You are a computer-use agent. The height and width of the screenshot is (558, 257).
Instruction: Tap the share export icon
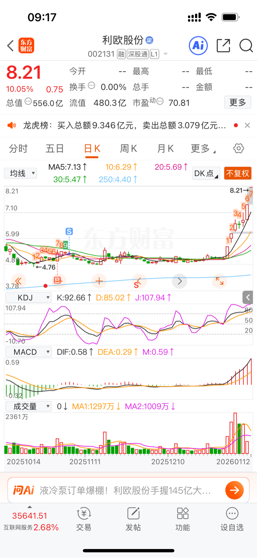pyautogui.click(x=223, y=46)
